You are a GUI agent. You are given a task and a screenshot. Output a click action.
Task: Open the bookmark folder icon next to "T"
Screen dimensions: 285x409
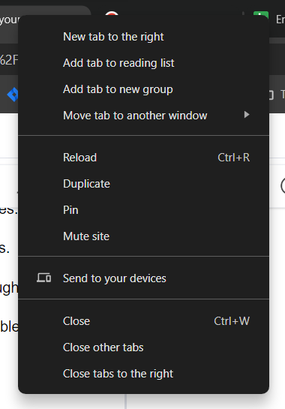(x=271, y=95)
